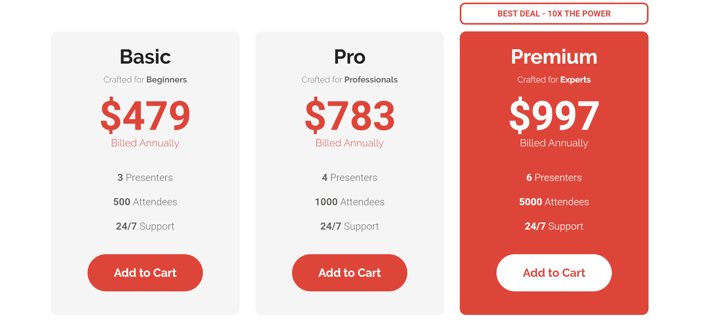The image size is (702, 322).
Task: Click the Crafted for Beginners subtitle
Action: [x=145, y=80]
